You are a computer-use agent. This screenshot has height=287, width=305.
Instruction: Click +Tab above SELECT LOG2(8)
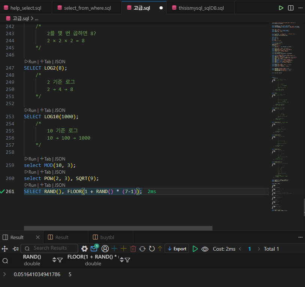pyautogui.click(x=46, y=62)
